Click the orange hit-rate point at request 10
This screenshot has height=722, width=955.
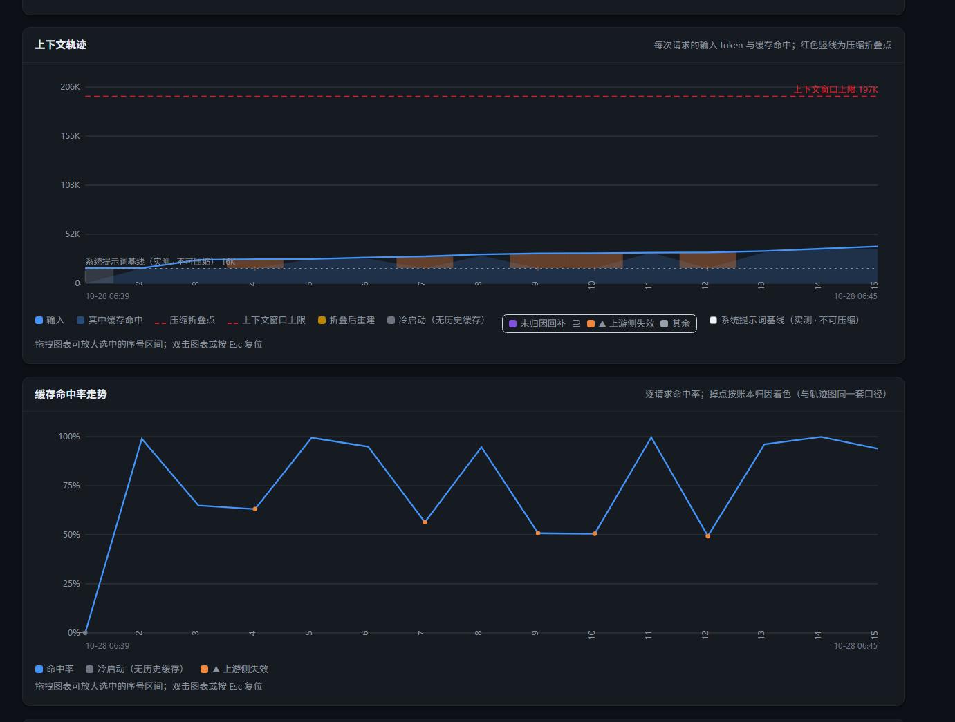click(595, 534)
